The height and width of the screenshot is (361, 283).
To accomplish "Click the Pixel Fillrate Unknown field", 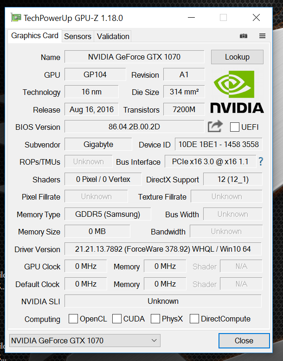I will (96, 197).
